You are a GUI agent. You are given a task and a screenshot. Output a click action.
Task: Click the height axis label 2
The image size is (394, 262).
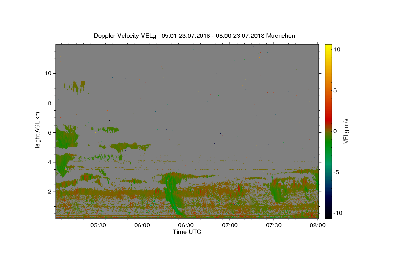(x=50, y=192)
